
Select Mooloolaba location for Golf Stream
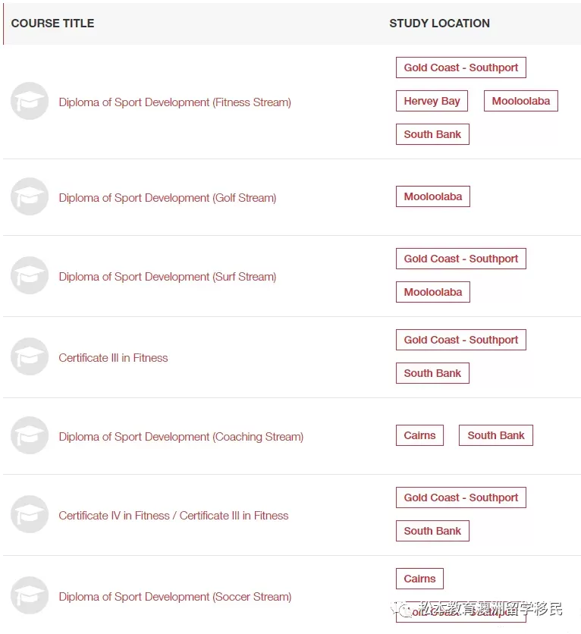tap(433, 196)
